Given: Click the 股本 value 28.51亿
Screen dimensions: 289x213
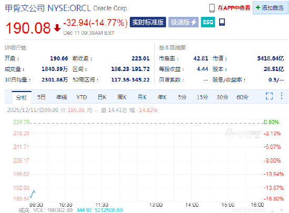Looking at the screenshot, I should point(274,69).
